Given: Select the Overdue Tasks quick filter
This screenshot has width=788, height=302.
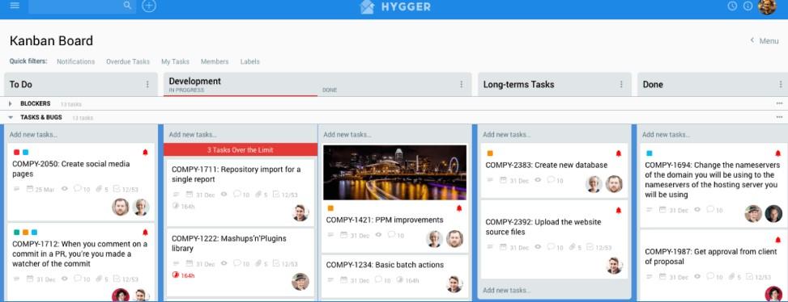Looking at the screenshot, I should coord(128,61).
